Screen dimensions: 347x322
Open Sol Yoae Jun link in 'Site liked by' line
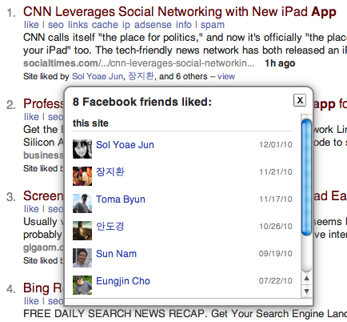pyautogui.click(x=98, y=76)
